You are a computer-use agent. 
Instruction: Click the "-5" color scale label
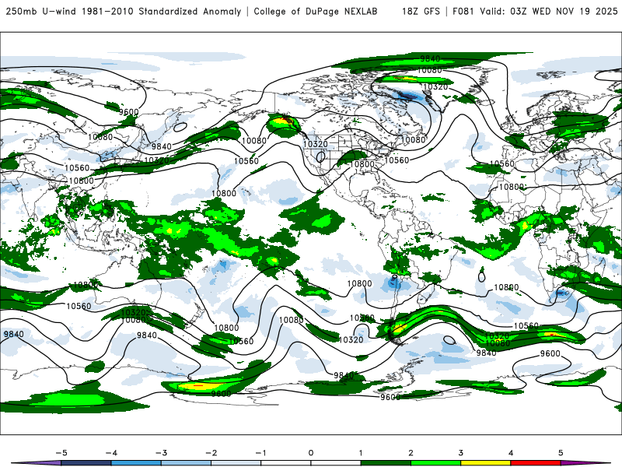[61, 453]
